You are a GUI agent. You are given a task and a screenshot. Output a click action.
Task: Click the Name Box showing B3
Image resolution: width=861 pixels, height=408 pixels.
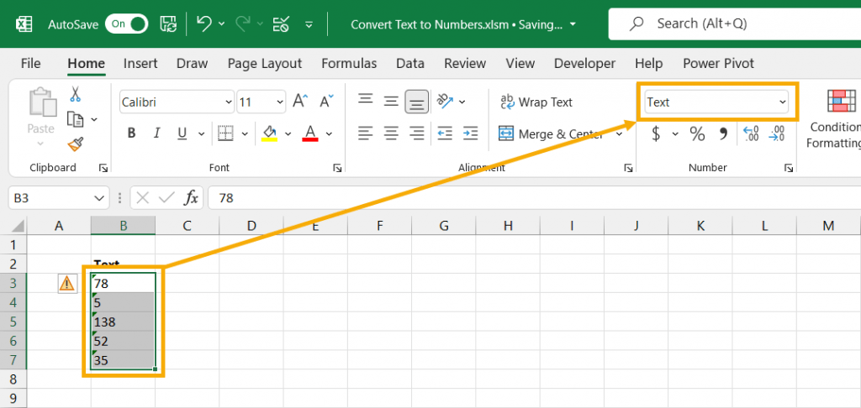click(x=59, y=198)
